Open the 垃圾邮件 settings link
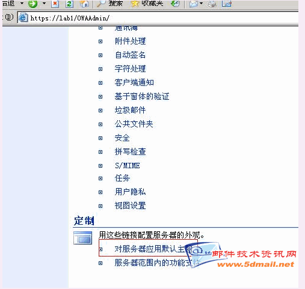The height and width of the screenshot is (289, 305). point(131,110)
